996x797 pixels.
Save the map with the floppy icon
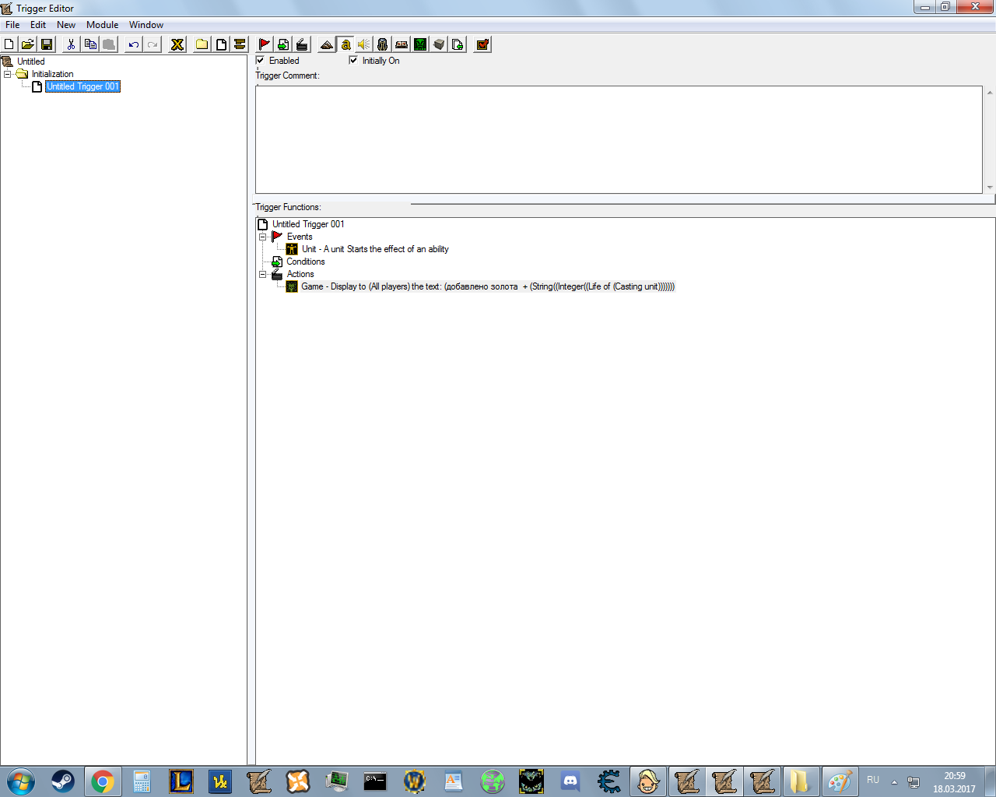tap(46, 44)
